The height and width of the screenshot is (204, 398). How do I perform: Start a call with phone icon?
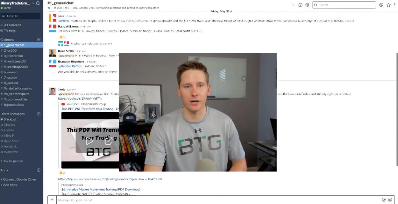click(x=293, y=5)
